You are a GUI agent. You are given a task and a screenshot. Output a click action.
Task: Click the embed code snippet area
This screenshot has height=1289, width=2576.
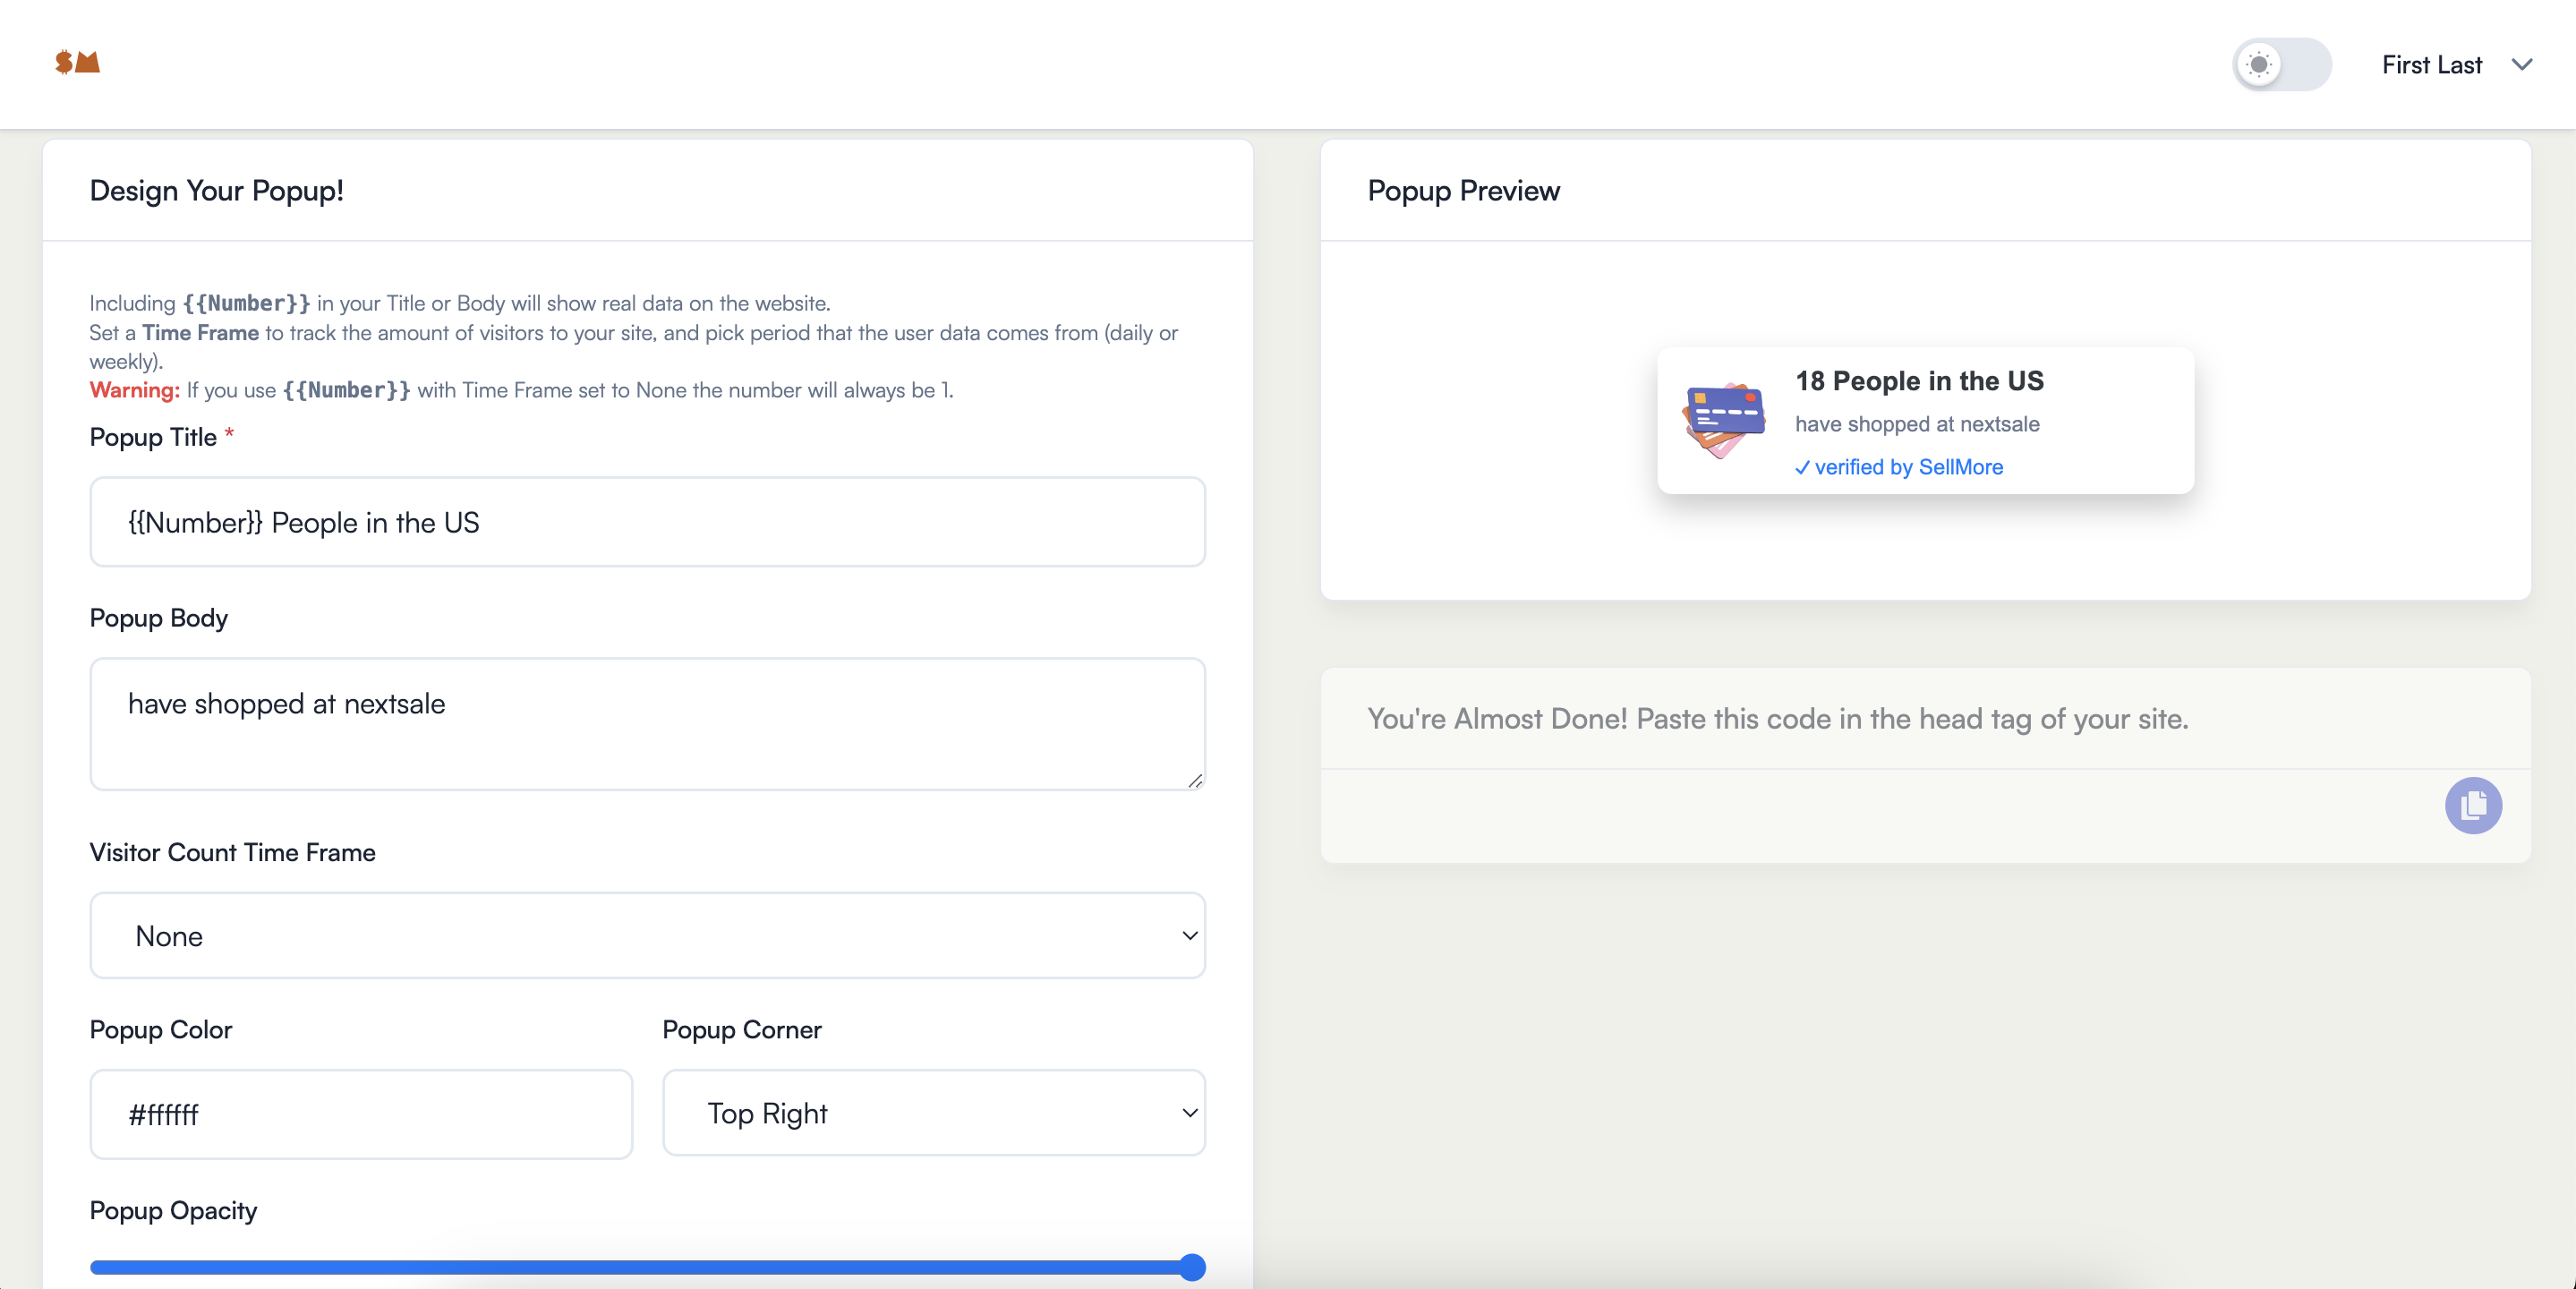tap(1880, 815)
